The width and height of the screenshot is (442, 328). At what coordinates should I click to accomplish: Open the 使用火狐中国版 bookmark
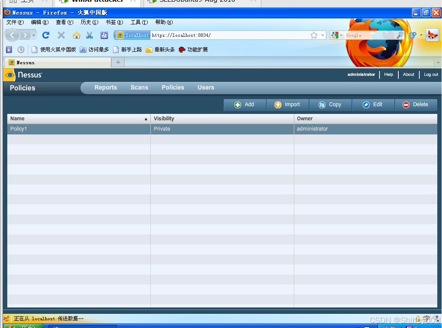pyautogui.click(x=54, y=50)
